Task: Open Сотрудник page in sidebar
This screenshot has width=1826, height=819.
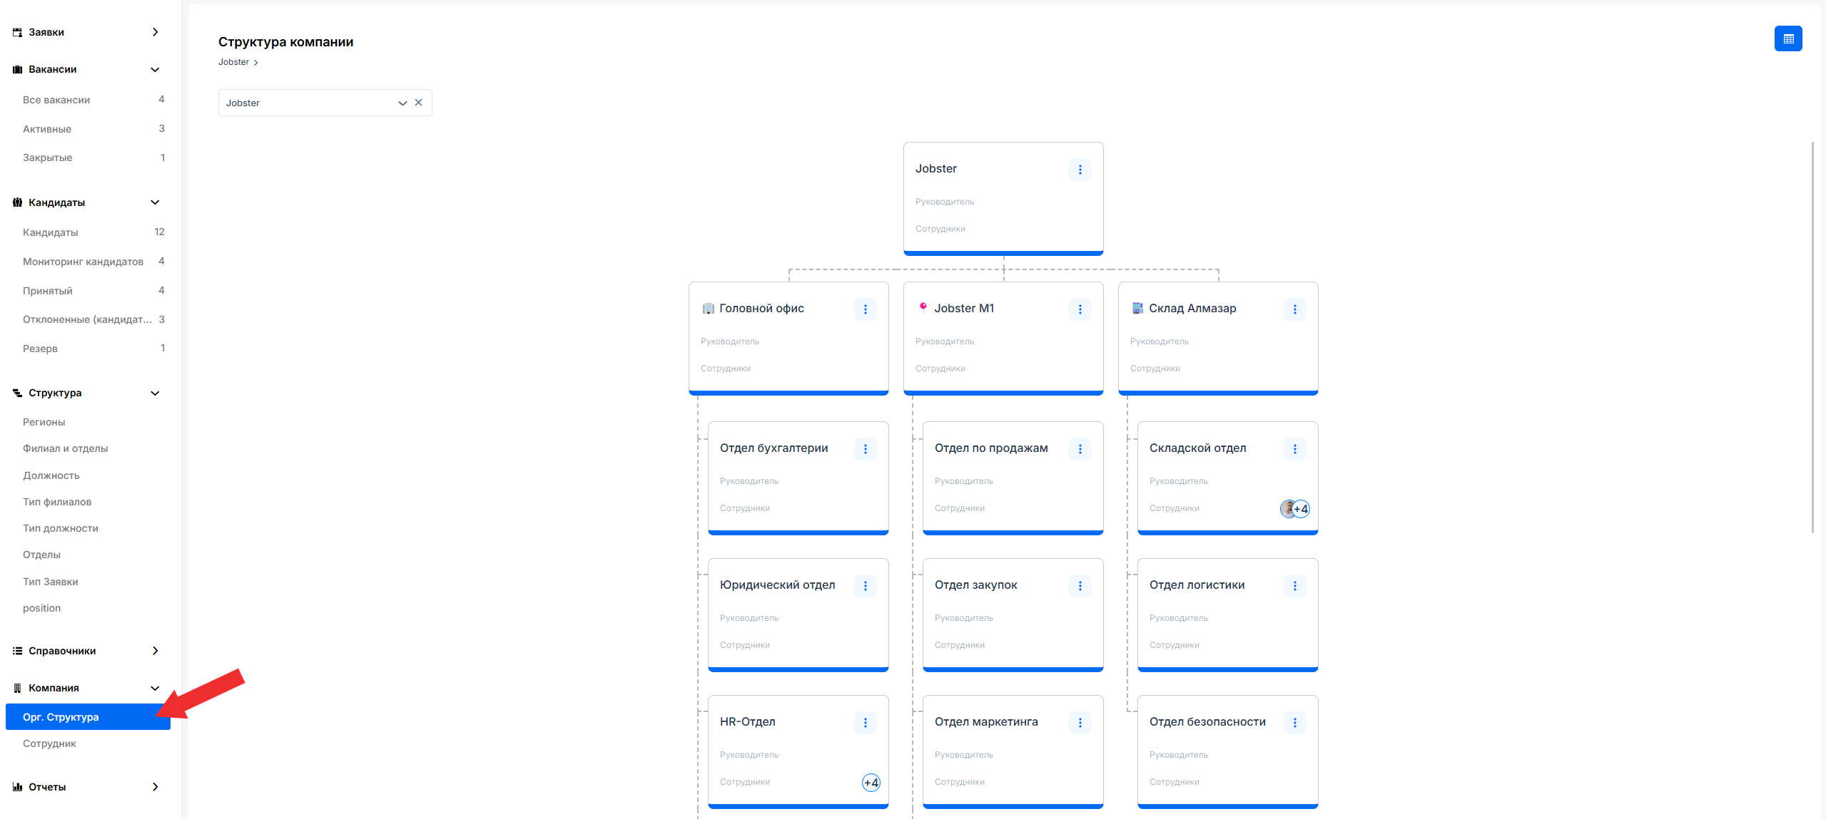Action: pyautogui.click(x=49, y=743)
